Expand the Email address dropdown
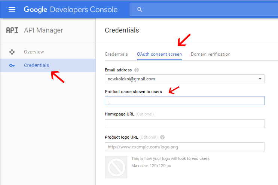 (x=185, y=79)
